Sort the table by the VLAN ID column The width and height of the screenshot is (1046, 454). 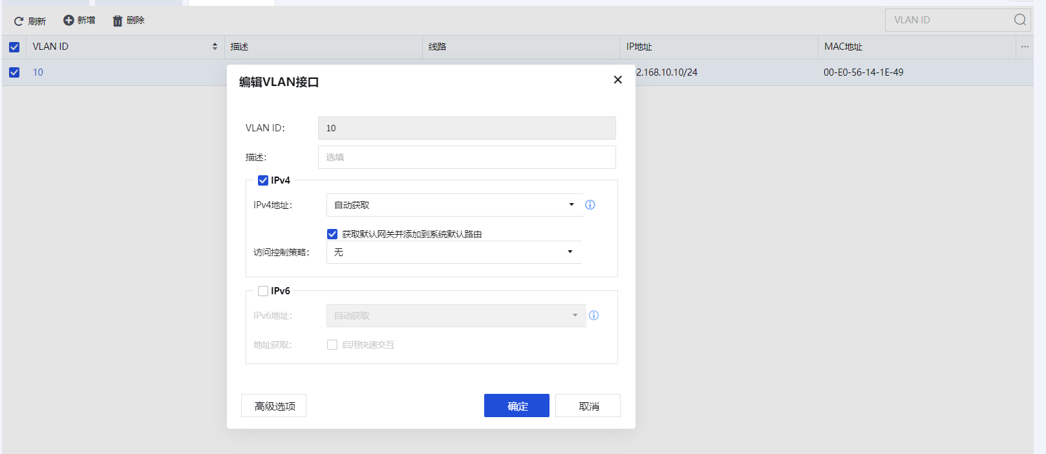pos(215,47)
